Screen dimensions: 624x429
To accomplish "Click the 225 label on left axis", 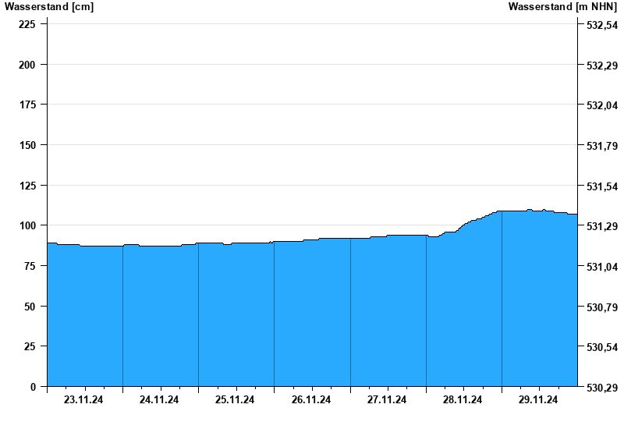I will pos(27,24).
